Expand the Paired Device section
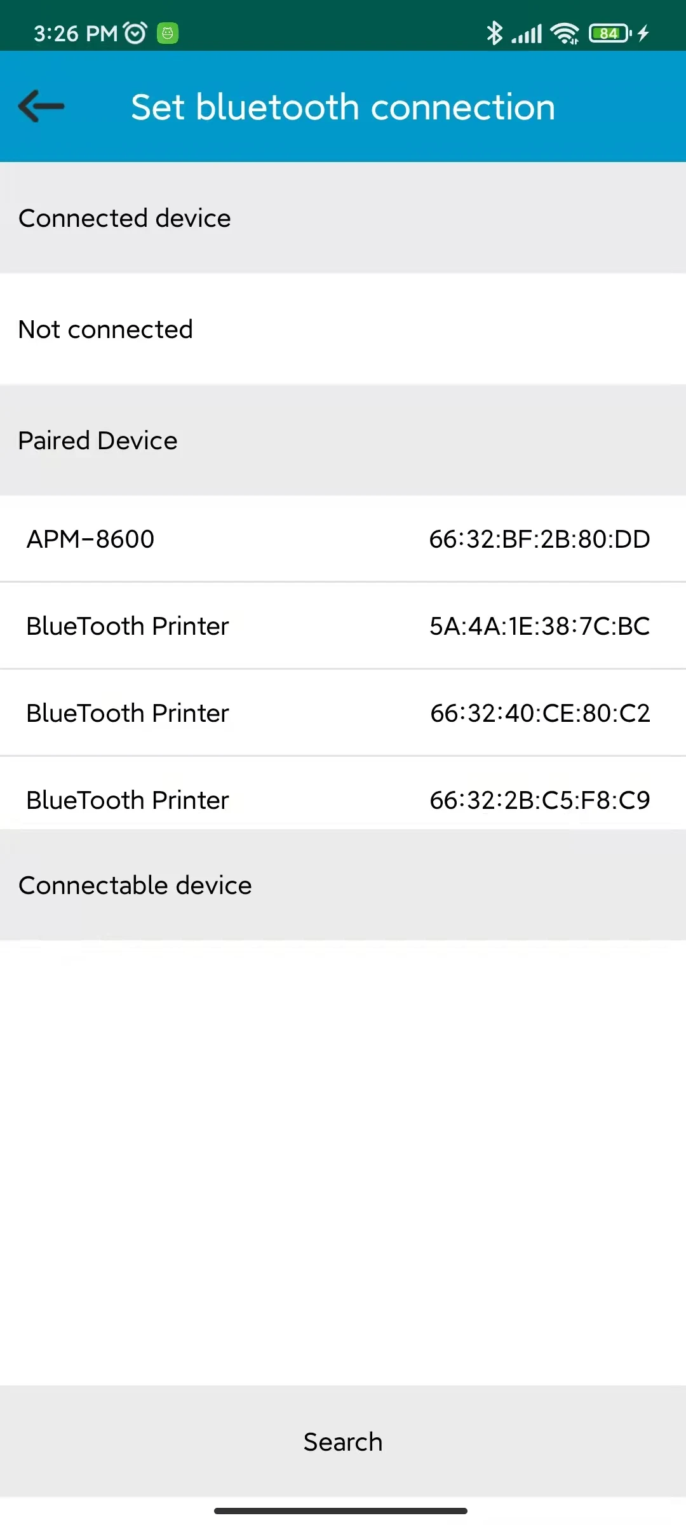Image resolution: width=686 pixels, height=1525 pixels. (x=343, y=440)
